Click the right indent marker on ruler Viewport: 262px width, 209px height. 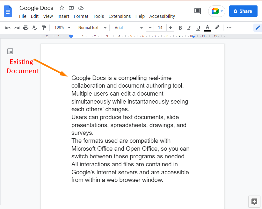(x=193, y=37)
